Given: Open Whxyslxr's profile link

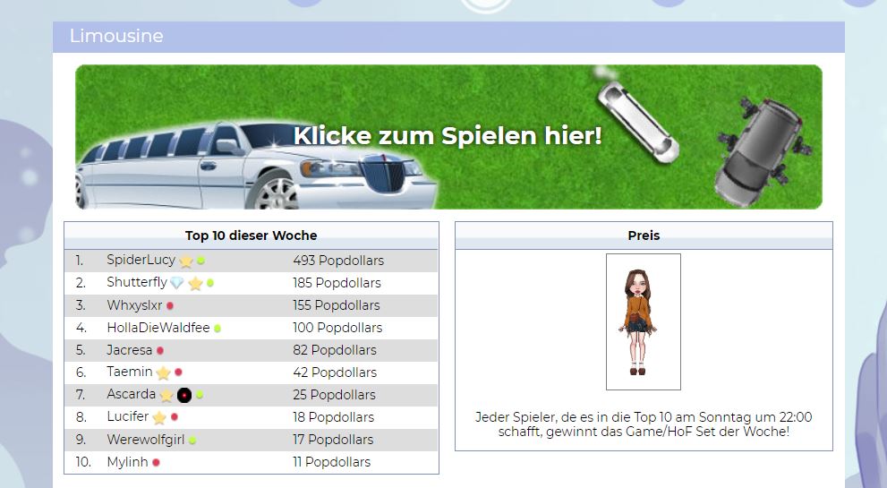Looking at the screenshot, I should click(x=134, y=305).
